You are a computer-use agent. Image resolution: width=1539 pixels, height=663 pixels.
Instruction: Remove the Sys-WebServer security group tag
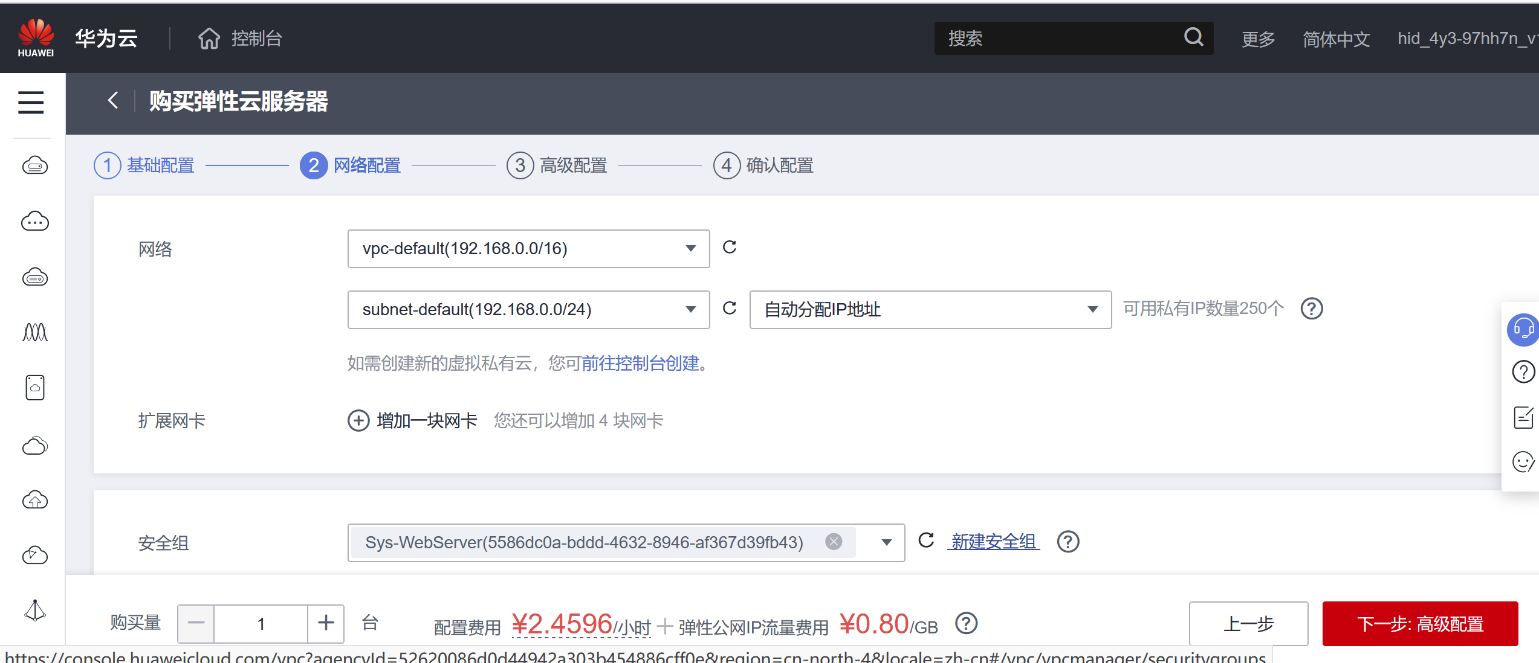point(834,542)
